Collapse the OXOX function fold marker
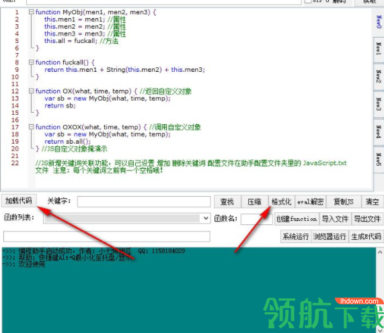 coord(31,127)
